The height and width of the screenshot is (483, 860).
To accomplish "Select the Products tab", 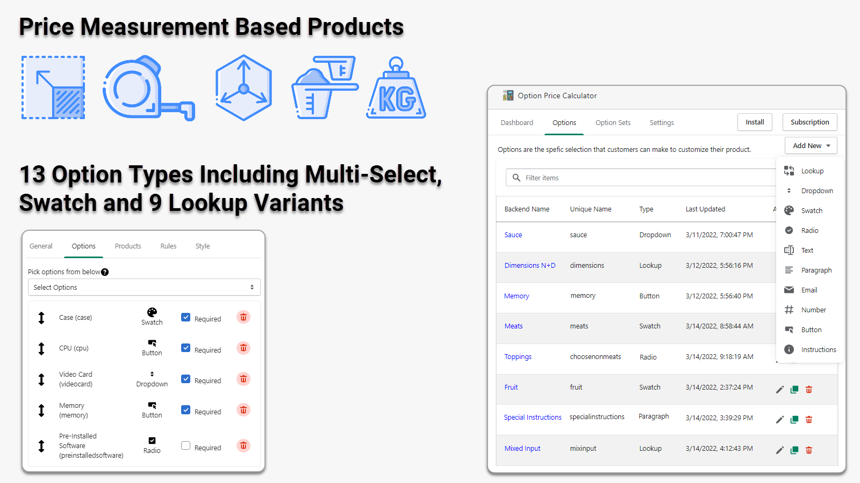I will pos(128,246).
